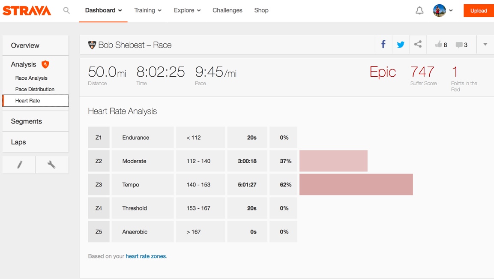Follow the heart rate zones link
The height and width of the screenshot is (279, 494).
click(x=146, y=256)
